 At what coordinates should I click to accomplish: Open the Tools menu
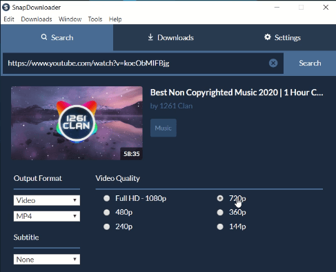tap(95, 19)
